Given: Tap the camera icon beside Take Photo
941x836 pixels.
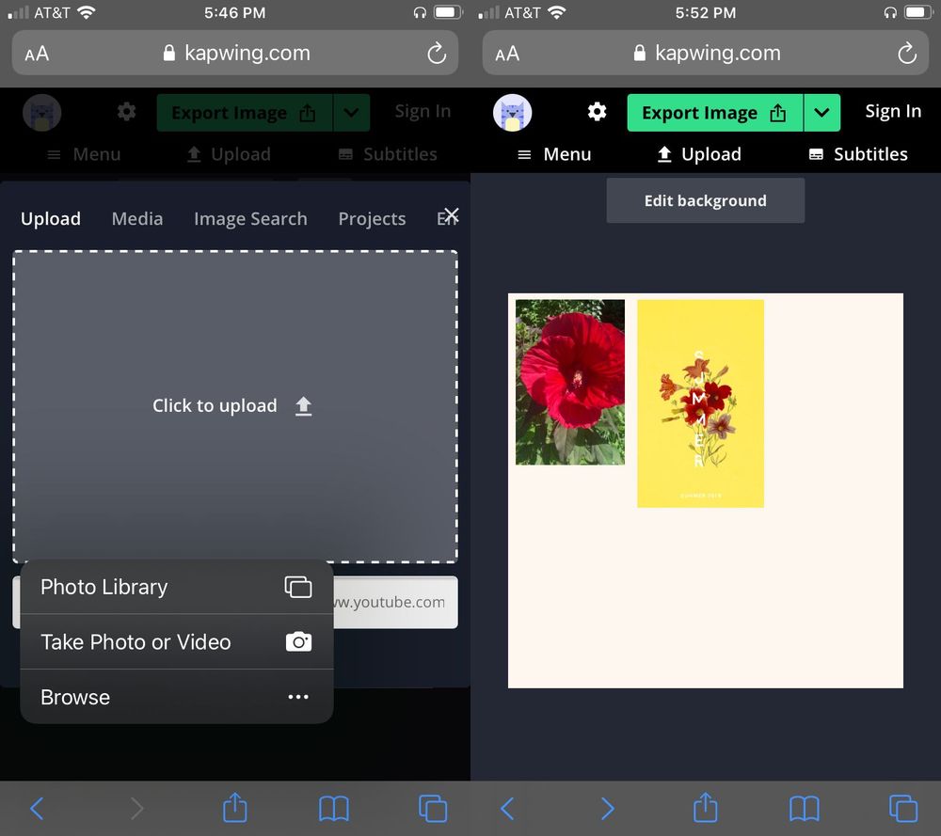Looking at the screenshot, I should pyautogui.click(x=298, y=642).
